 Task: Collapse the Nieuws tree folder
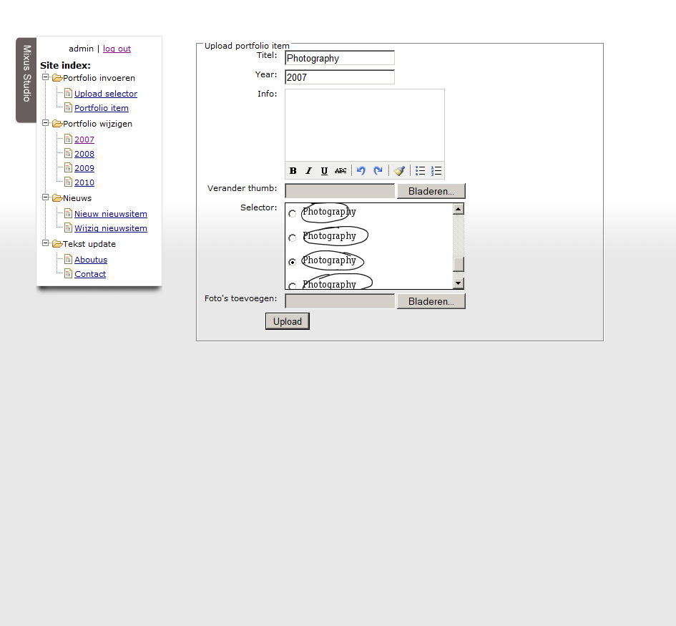coord(45,197)
